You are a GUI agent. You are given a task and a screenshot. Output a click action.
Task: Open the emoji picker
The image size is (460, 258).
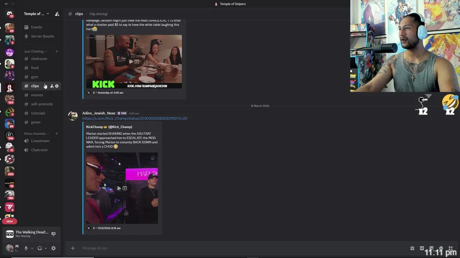click(x=441, y=248)
